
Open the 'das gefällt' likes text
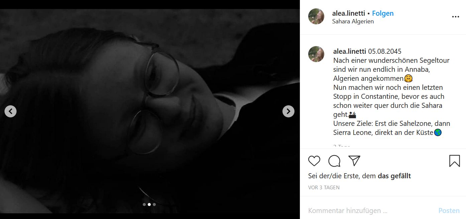click(394, 176)
